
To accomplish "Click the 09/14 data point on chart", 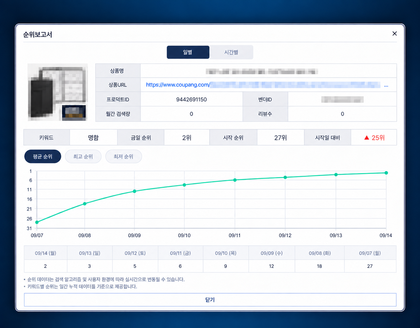I will [386, 173].
